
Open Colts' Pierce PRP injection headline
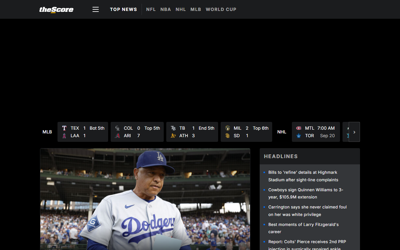(x=307, y=245)
